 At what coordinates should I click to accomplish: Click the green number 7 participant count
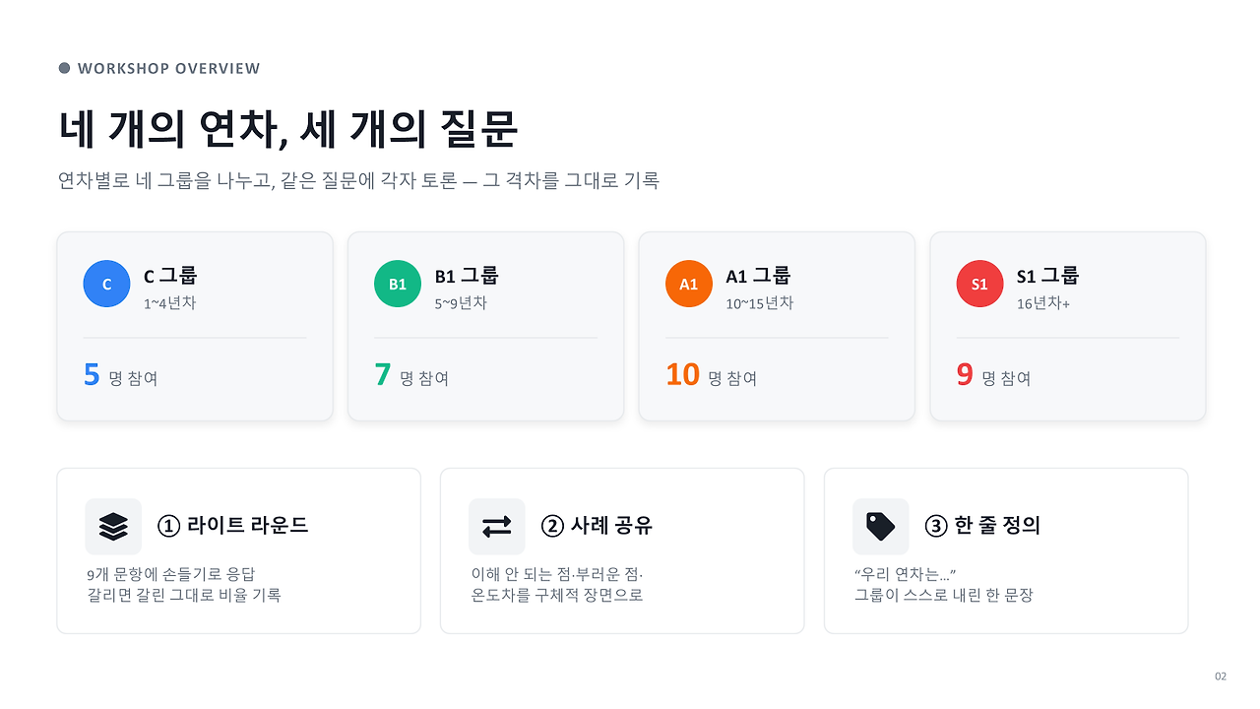(383, 375)
